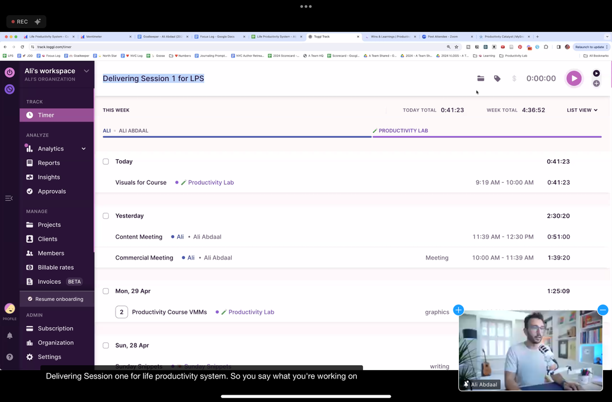Click the Visuals for Course entry
The image size is (612, 402).
pos(141,182)
